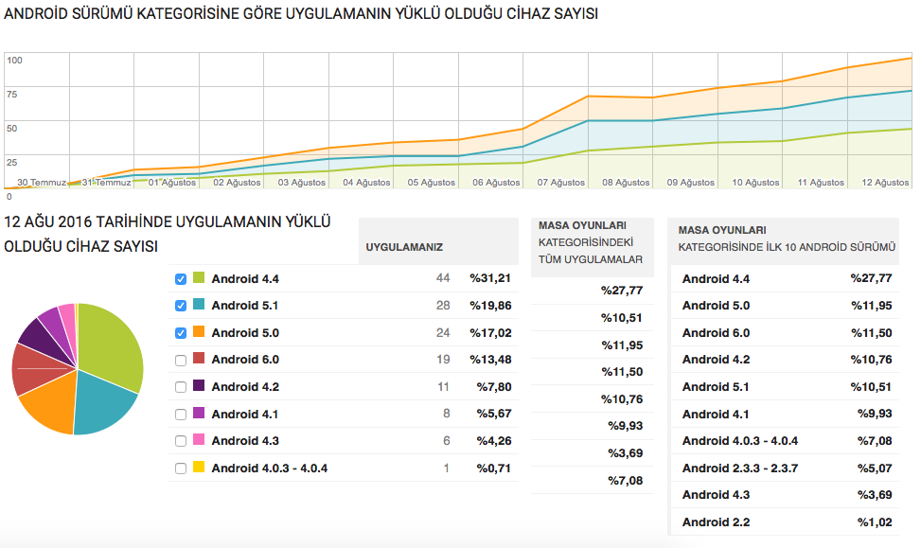
Task: Uncheck the Android 5.0 checkbox
Action: pyautogui.click(x=181, y=333)
